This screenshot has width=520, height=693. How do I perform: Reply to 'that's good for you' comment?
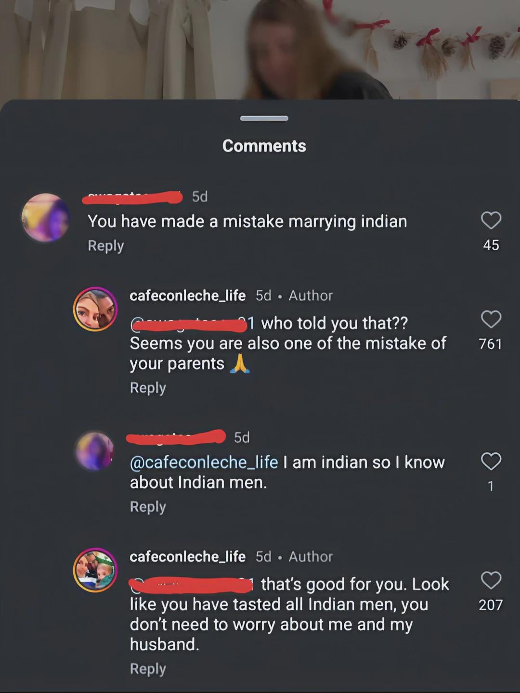point(148,668)
